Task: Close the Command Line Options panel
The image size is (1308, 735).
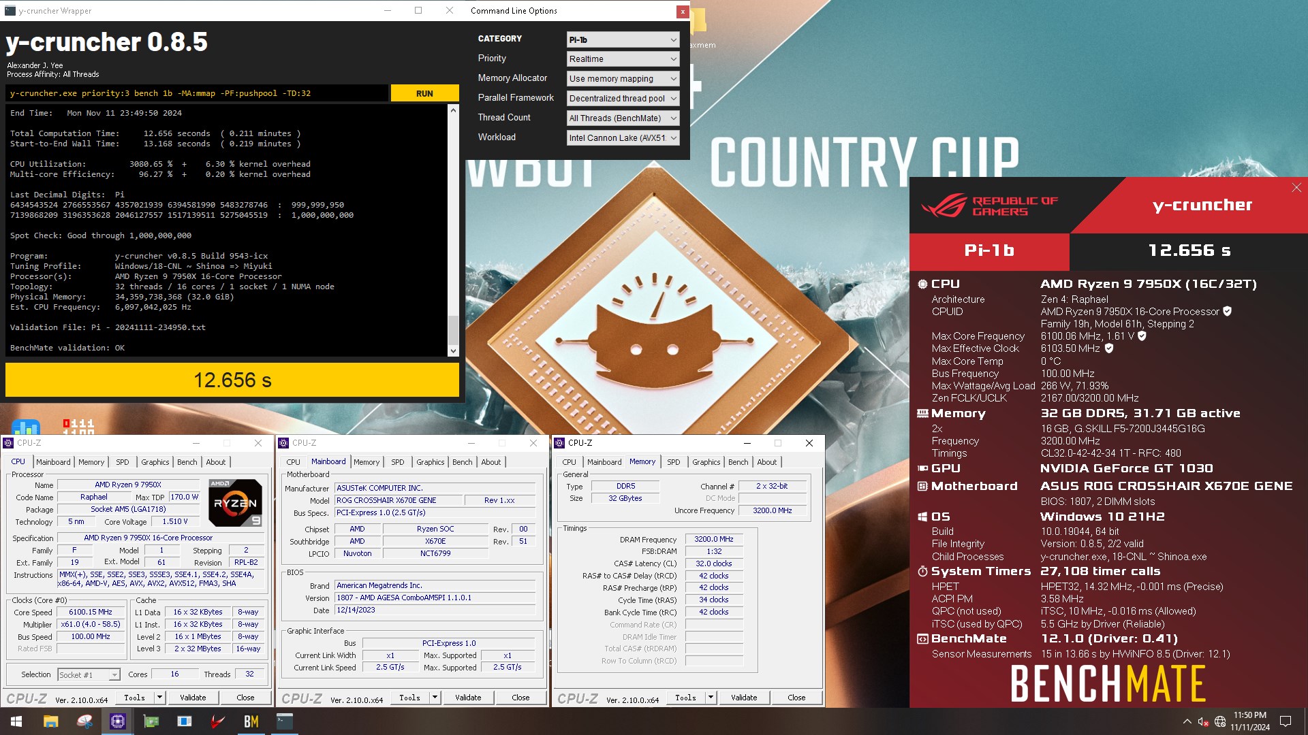Action: tap(682, 12)
